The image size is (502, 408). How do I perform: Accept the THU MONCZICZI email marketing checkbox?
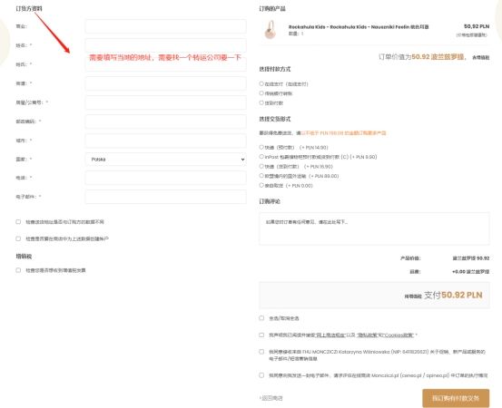261,352
